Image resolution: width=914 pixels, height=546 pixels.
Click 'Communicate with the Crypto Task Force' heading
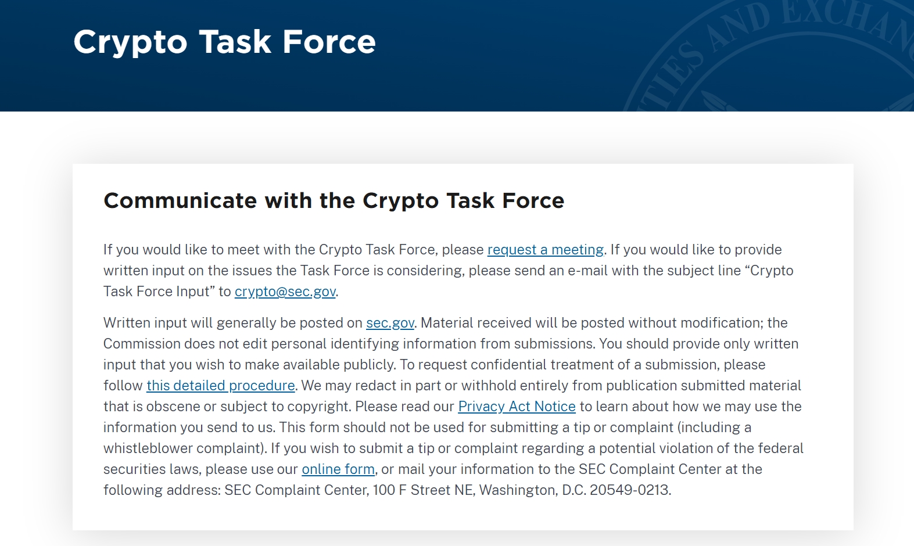pyautogui.click(x=334, y=200)
